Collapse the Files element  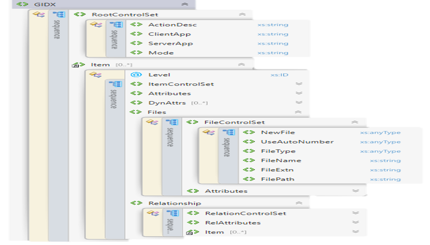[298, 112]
